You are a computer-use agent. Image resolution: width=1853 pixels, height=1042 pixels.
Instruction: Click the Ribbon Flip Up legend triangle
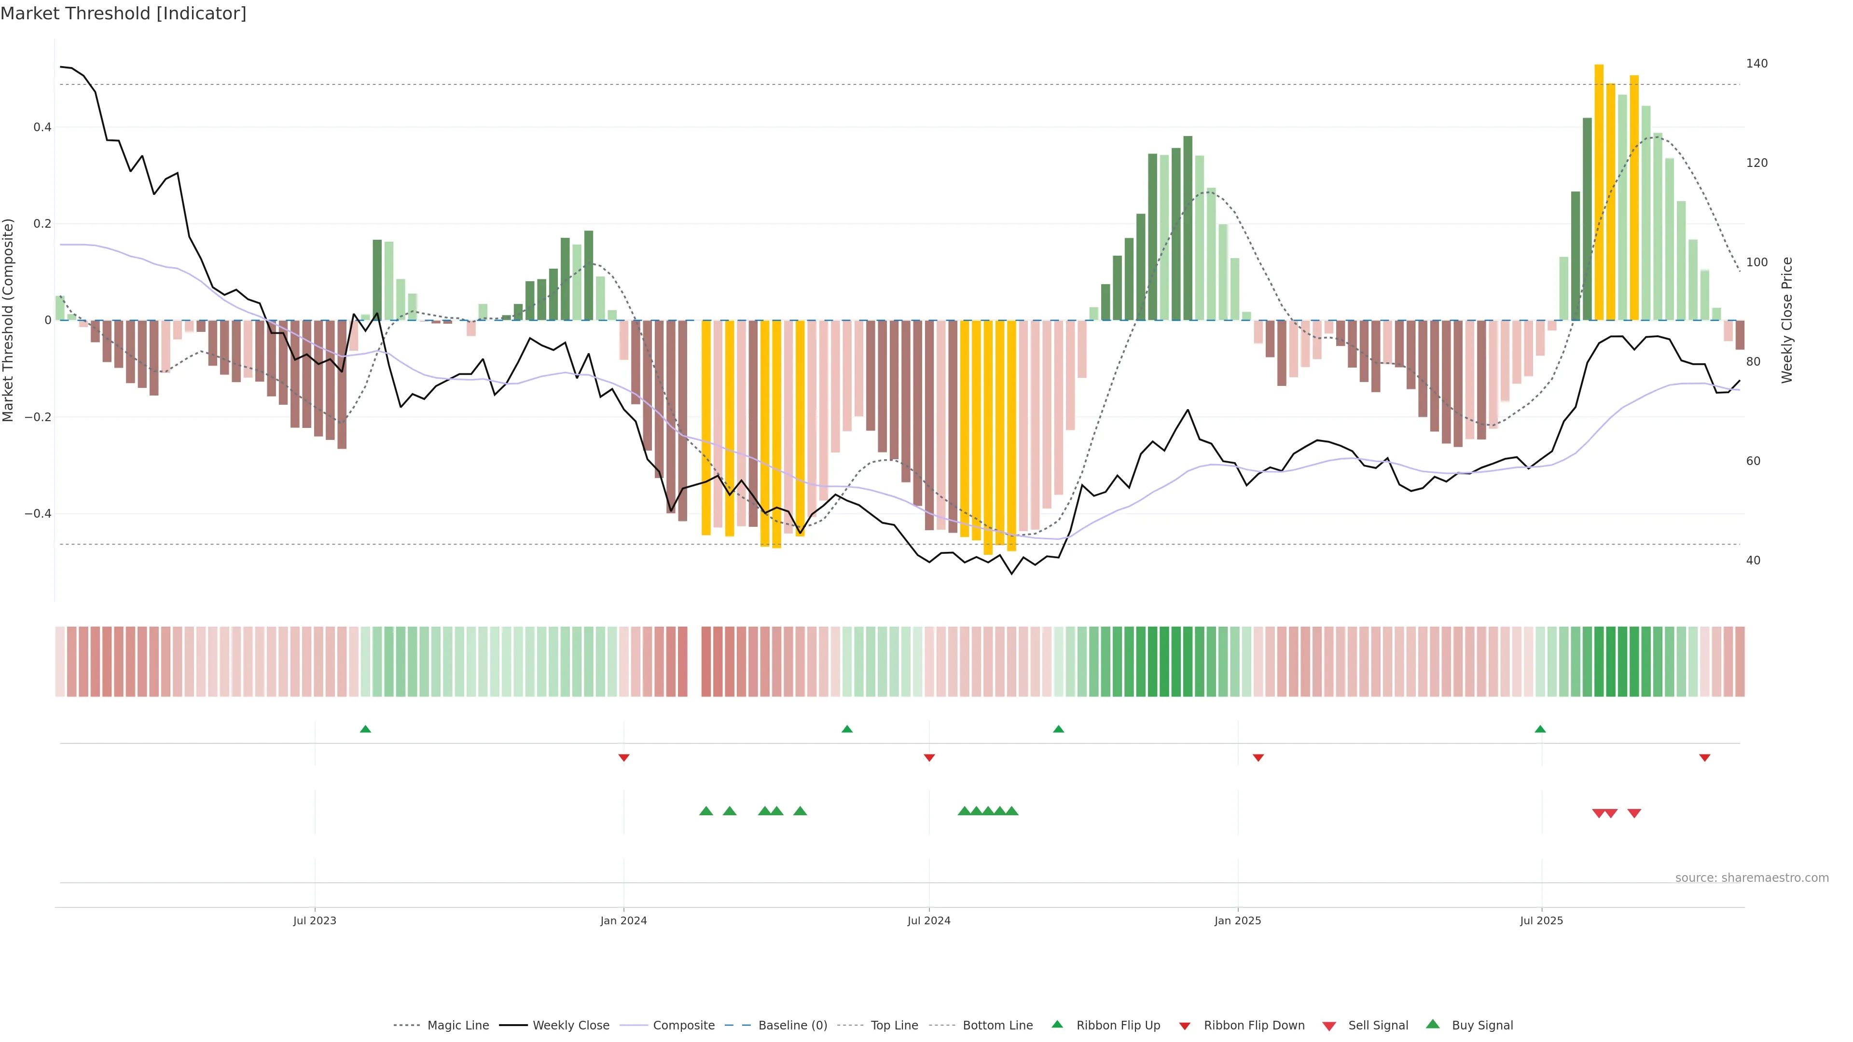(x=1057, y=1024)
